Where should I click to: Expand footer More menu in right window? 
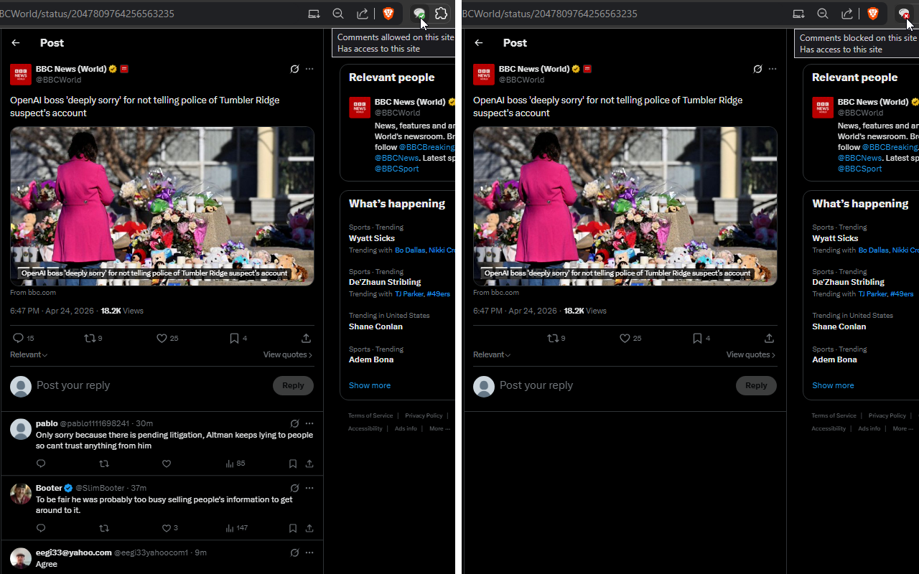[x=902, y=428]
